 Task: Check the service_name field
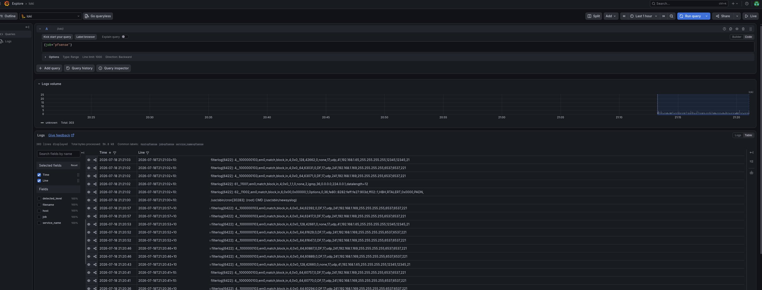39,223
